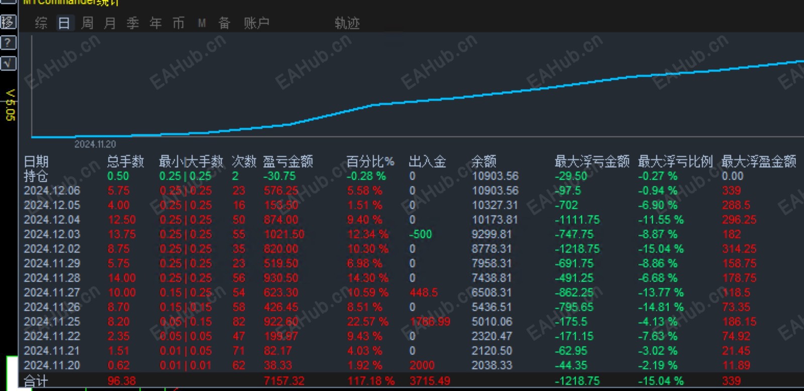Click the 117.18 % total percentage value
The image size is (804, 391).
point(371,381)
